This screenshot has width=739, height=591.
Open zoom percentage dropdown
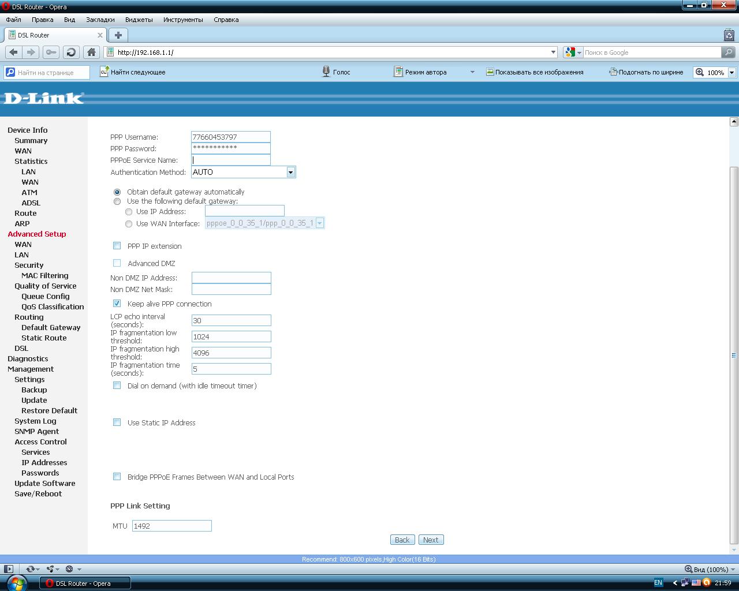(731, 72)
